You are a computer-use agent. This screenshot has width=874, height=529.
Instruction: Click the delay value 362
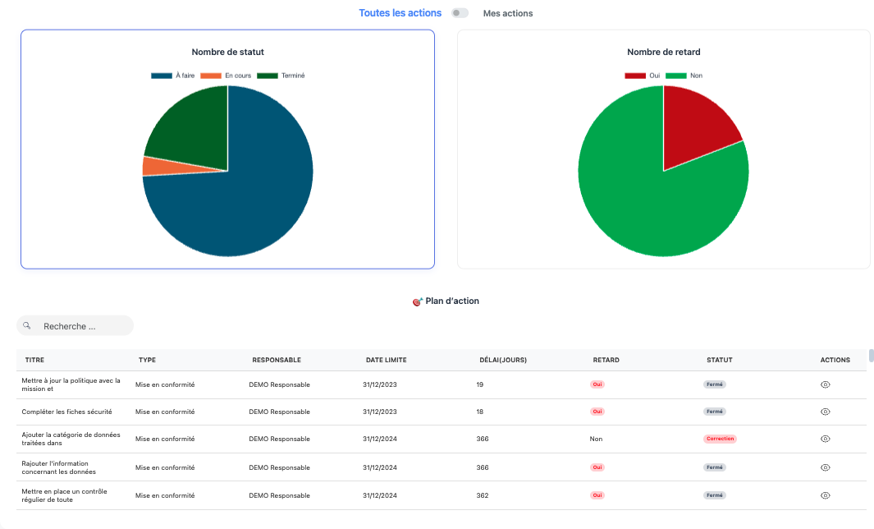(483, 495)
